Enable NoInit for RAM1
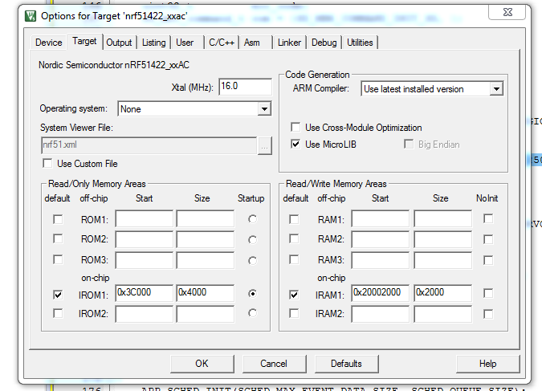This screenshot has width=542, height=391. point(488,218)
